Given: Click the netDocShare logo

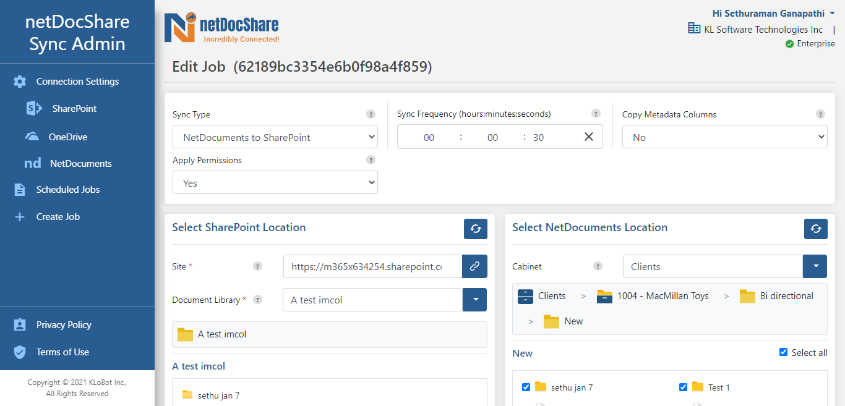Looking at the screenshot, I should click(221, 28).
